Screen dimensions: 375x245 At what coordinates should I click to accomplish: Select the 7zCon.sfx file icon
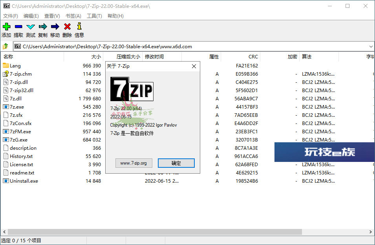click(x=6, y=123)
